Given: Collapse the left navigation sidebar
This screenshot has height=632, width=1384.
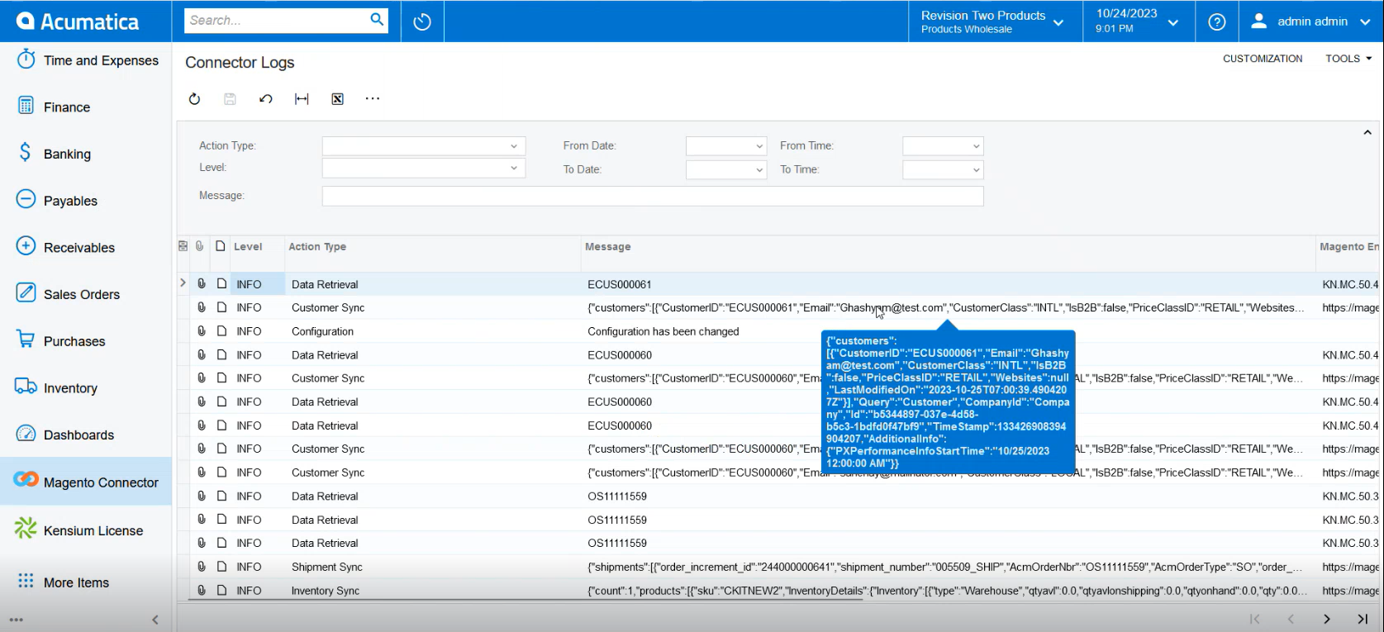Looking at the screenshot, I should click(x=155, y=620).
